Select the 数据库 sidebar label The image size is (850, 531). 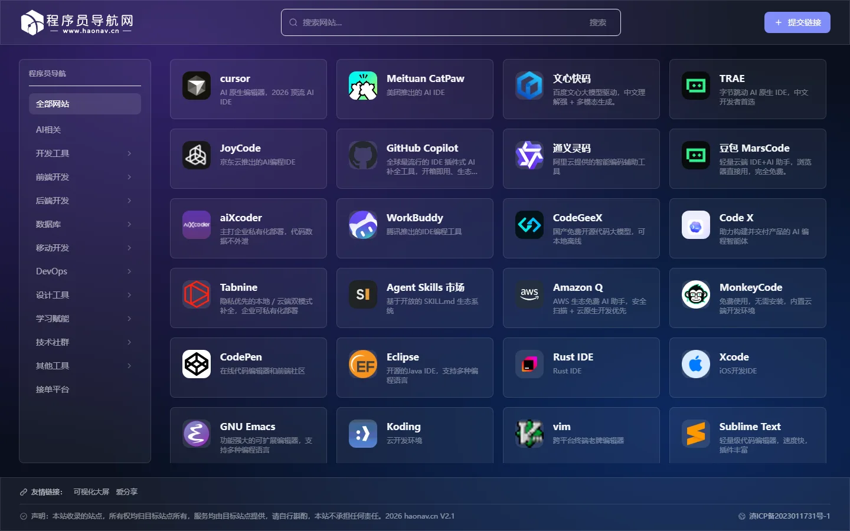[x=48, y=224]
